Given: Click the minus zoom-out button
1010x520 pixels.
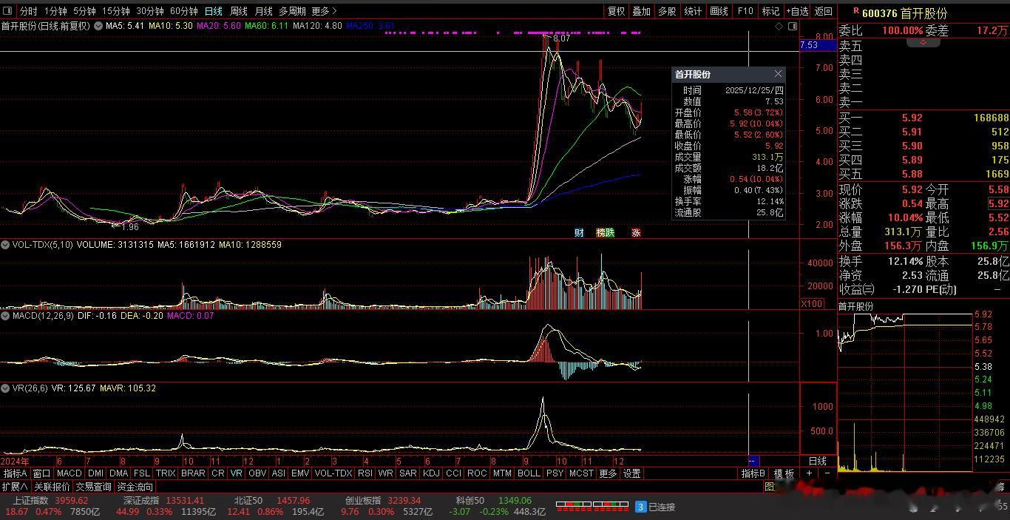Looking at the screenshot, I should pyautogui.click(x=827, y=473).
